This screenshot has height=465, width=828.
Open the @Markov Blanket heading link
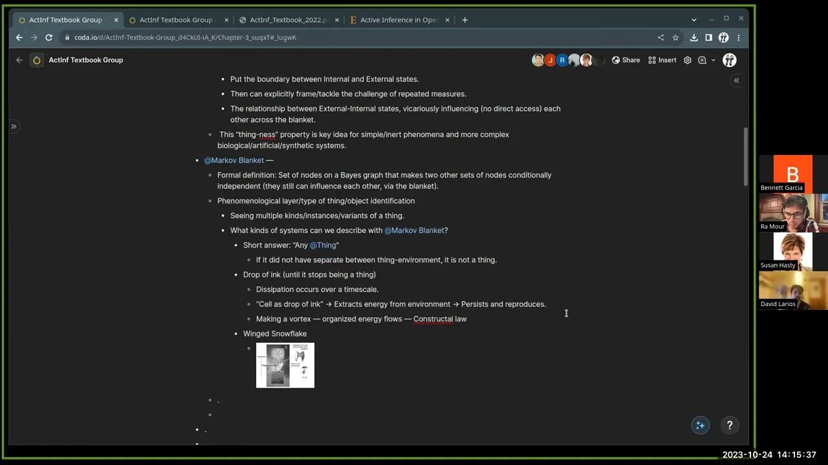click(x=234, y=160)
